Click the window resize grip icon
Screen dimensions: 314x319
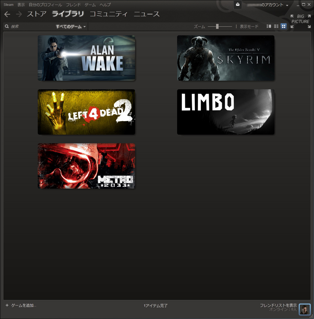pyautogui.click(x=311, y=316)
